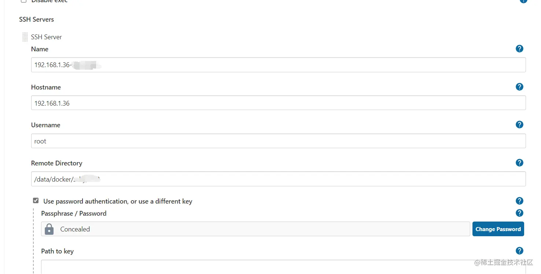Screen dimensions: 541x274
Task: Open help for Remote Directory
Action: tap(519, 163)
